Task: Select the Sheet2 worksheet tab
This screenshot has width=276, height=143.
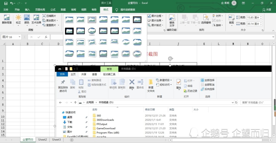Action: click(x=43, y=140)
